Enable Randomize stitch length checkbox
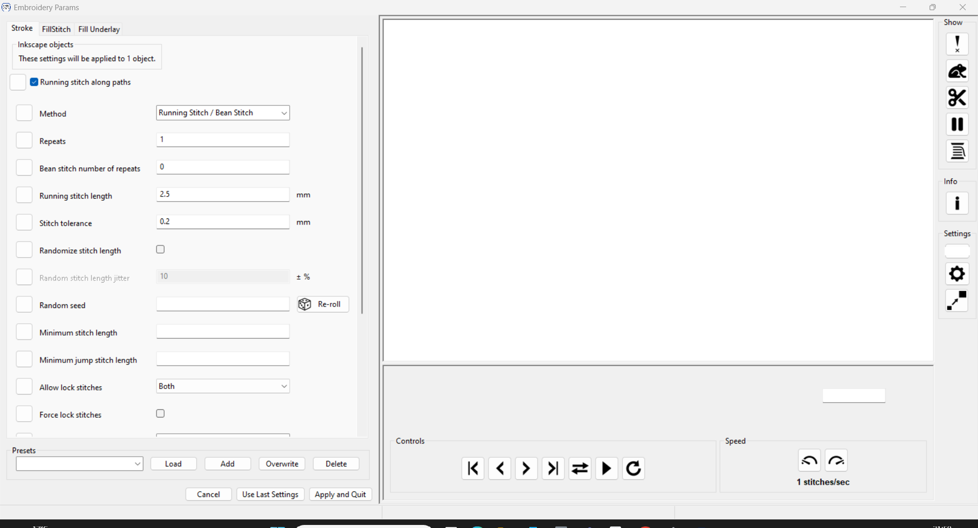The image size is (978, 528). pyautogui.click(x=161, y=249)
